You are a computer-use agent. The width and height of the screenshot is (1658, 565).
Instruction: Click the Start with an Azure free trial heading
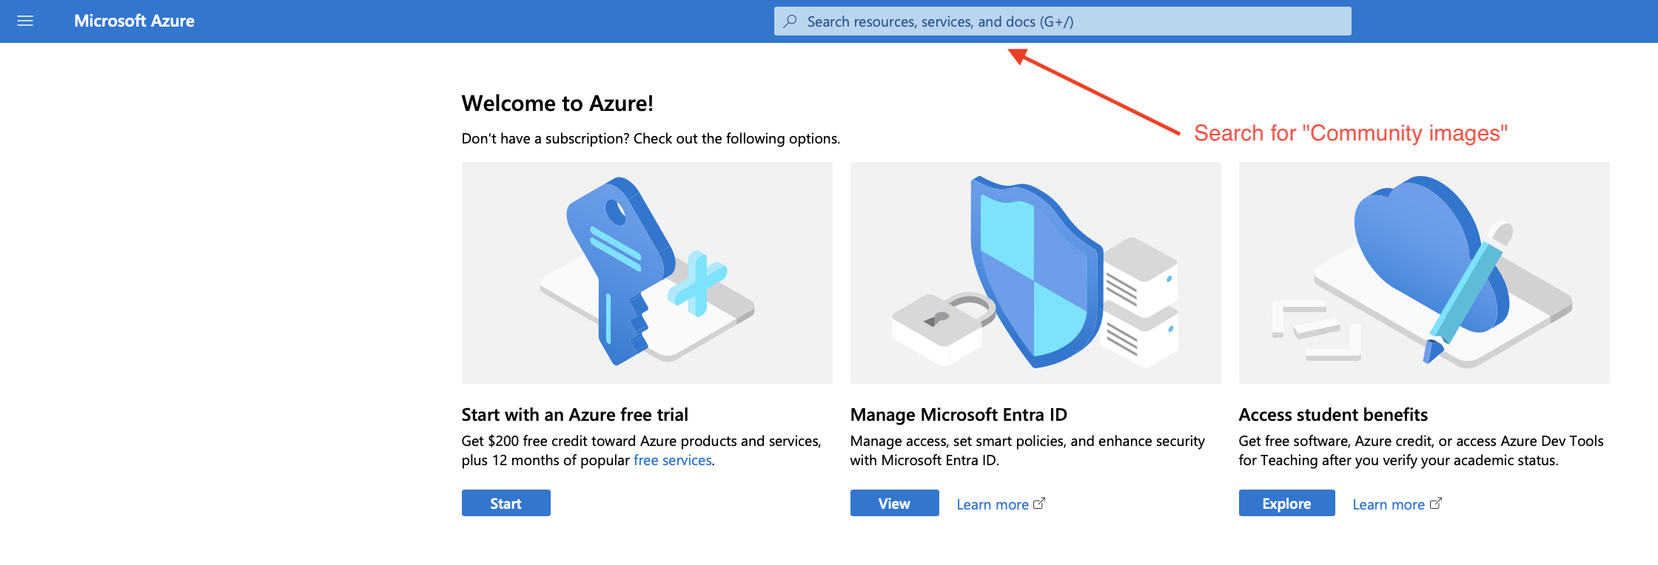(574, 415)
